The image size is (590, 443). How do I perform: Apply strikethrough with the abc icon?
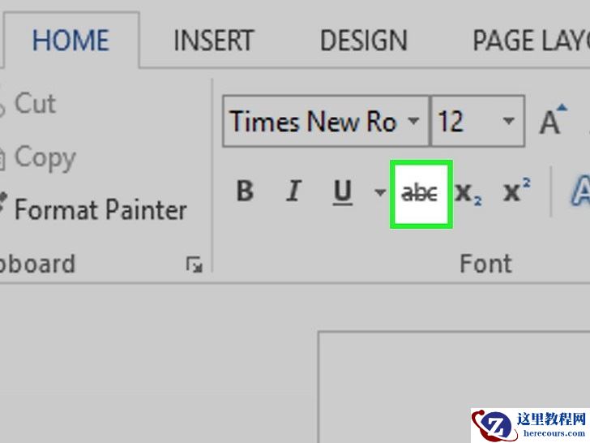421,193
